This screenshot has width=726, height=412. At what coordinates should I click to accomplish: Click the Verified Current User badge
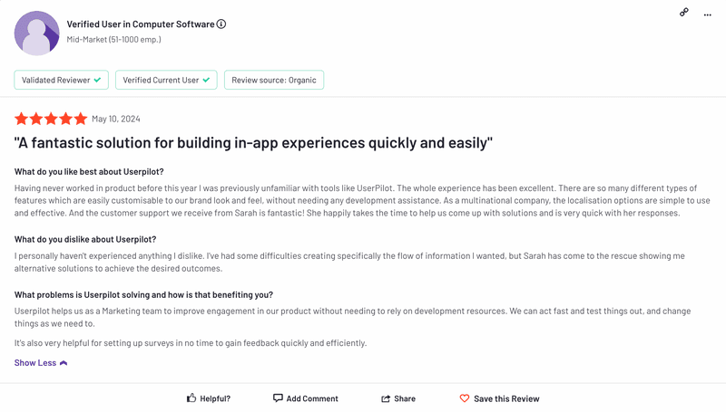[x=166, y=80]
